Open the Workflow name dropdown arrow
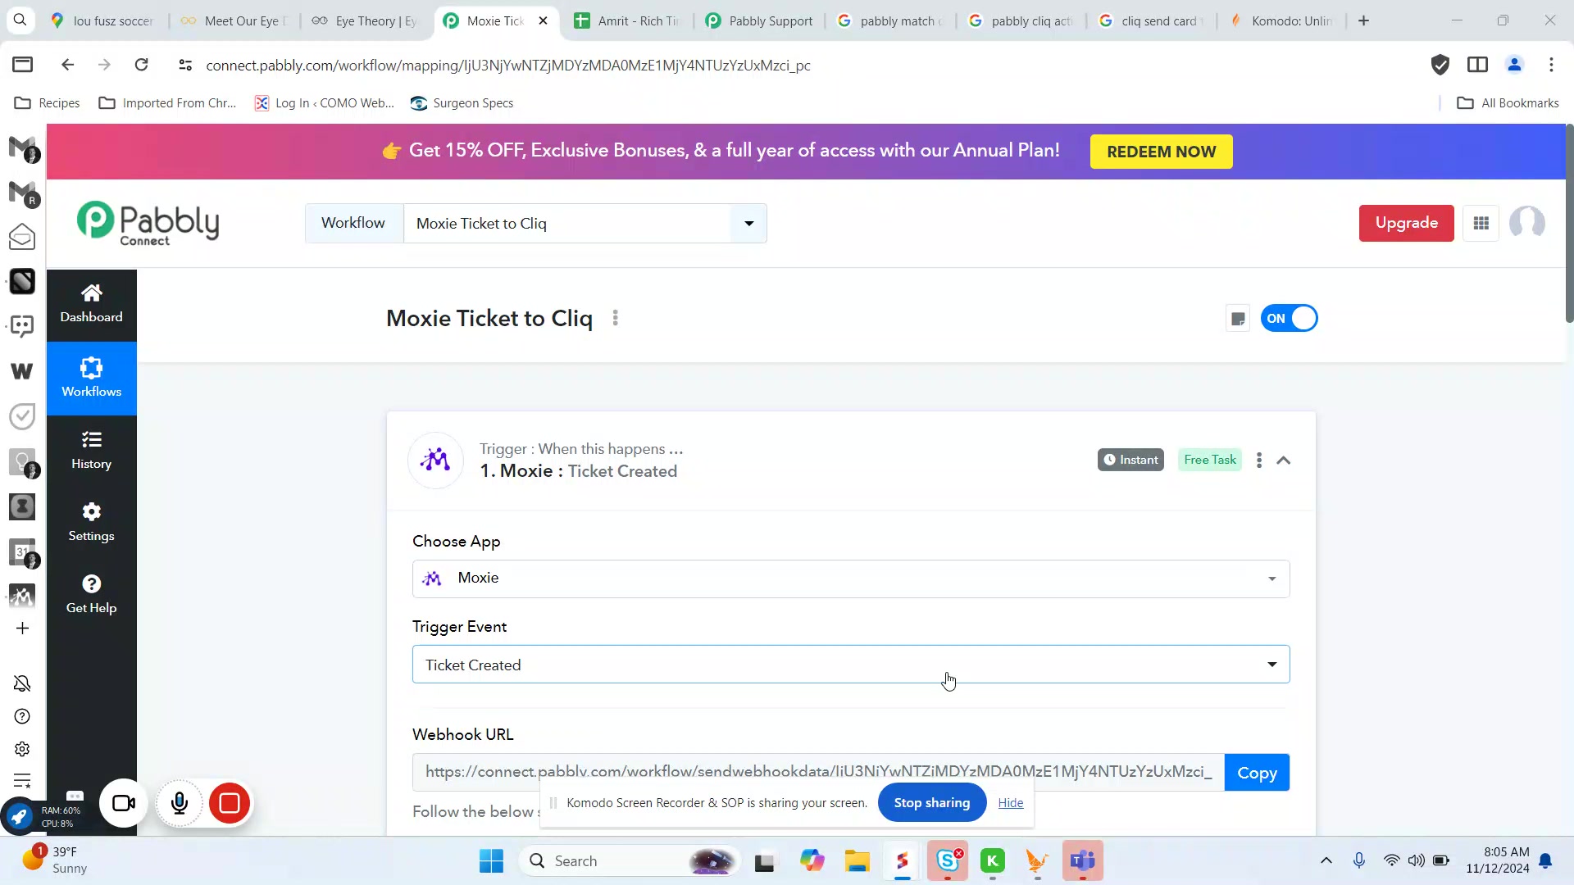 tap(748, 224)
